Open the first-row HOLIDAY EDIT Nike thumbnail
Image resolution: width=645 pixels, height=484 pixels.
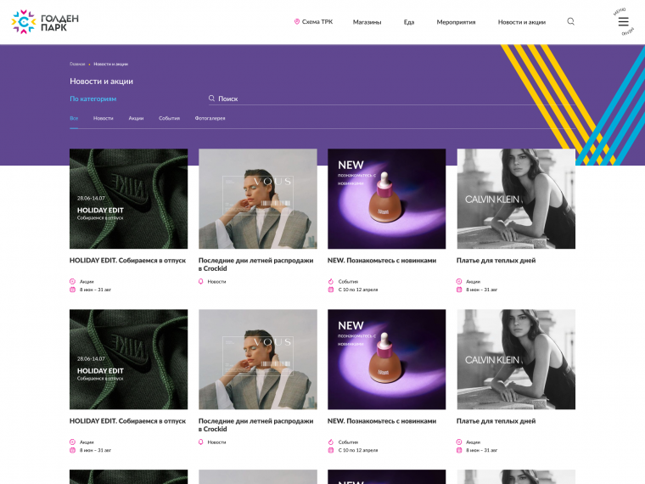(x=128, y=199)
